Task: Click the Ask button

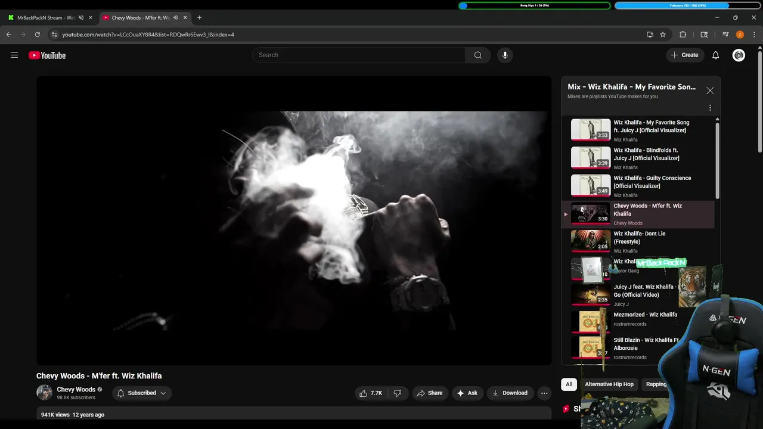Action: tap(467, 393)
